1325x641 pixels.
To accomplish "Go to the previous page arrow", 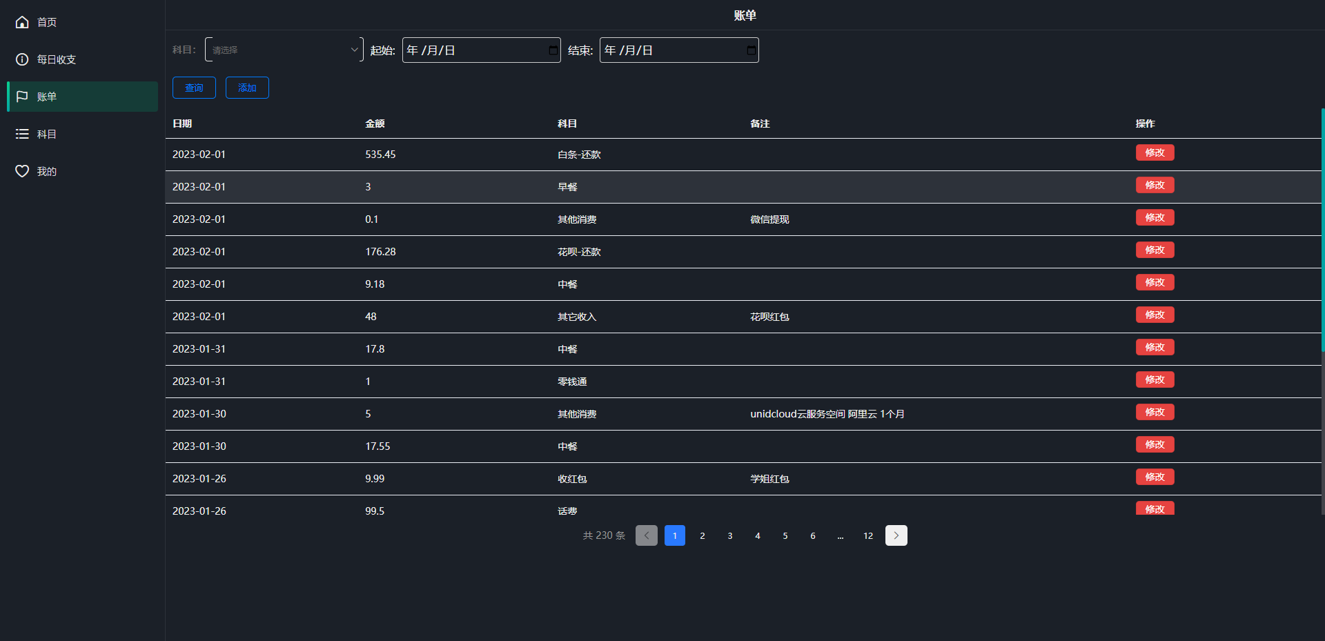I will tap(647, 535).
